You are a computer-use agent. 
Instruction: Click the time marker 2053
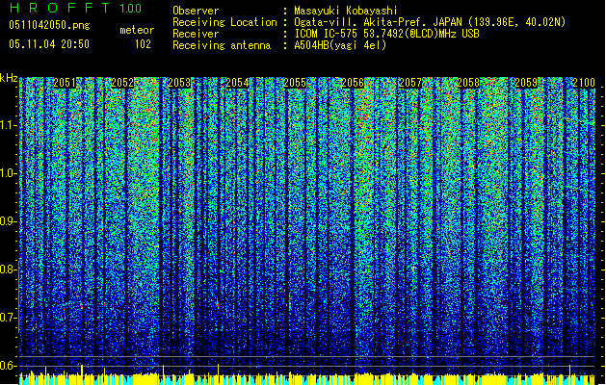tap(180, 83)
